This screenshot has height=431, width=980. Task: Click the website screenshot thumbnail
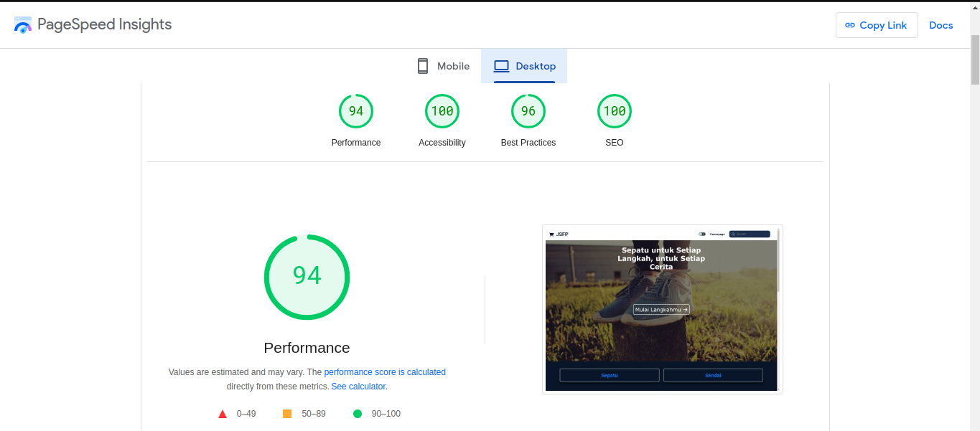(x=663, y=309)
